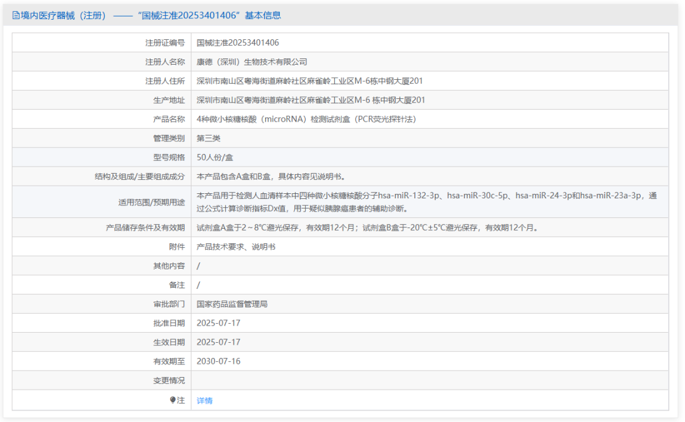Click the 适用范围/预期用途 row label

point(152,202)
